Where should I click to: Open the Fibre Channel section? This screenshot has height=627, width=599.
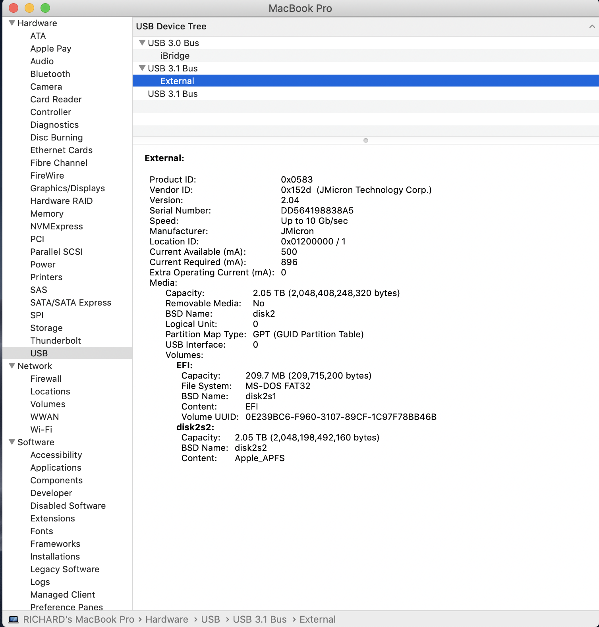(59, 163)
